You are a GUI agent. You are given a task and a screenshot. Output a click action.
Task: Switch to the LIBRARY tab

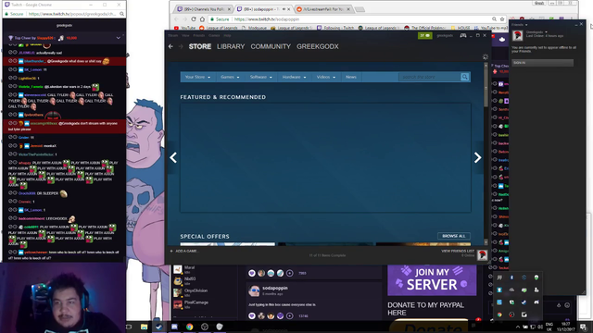click(x=231, y=46)
